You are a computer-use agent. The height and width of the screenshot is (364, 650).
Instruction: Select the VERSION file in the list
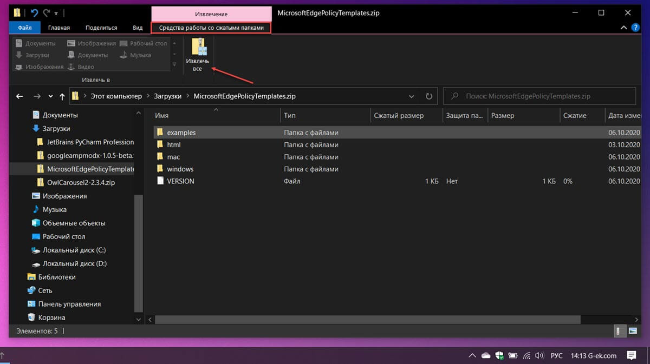(x=180, y=181)
